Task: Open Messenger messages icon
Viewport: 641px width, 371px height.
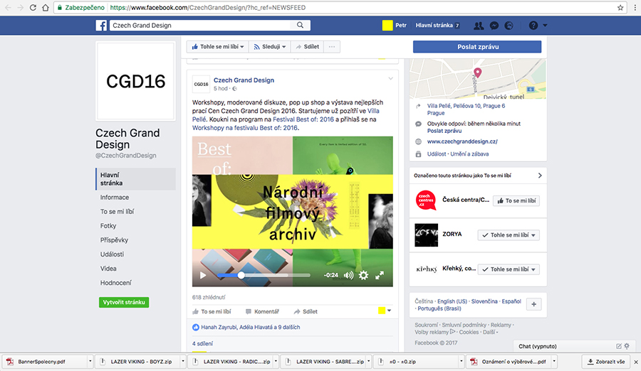Action: point(494,26)
